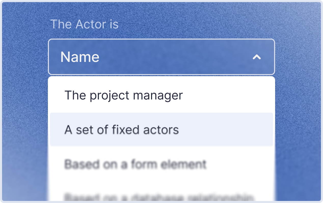Select "The project manager" option
Image resolution: width=323 pixels, height=203 pixels.
pyautogui.click(x=162, y=95)
